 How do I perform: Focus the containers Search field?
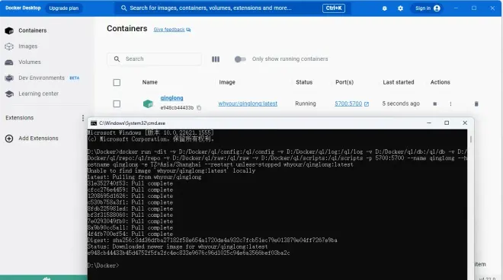click(x=155, y=59)
